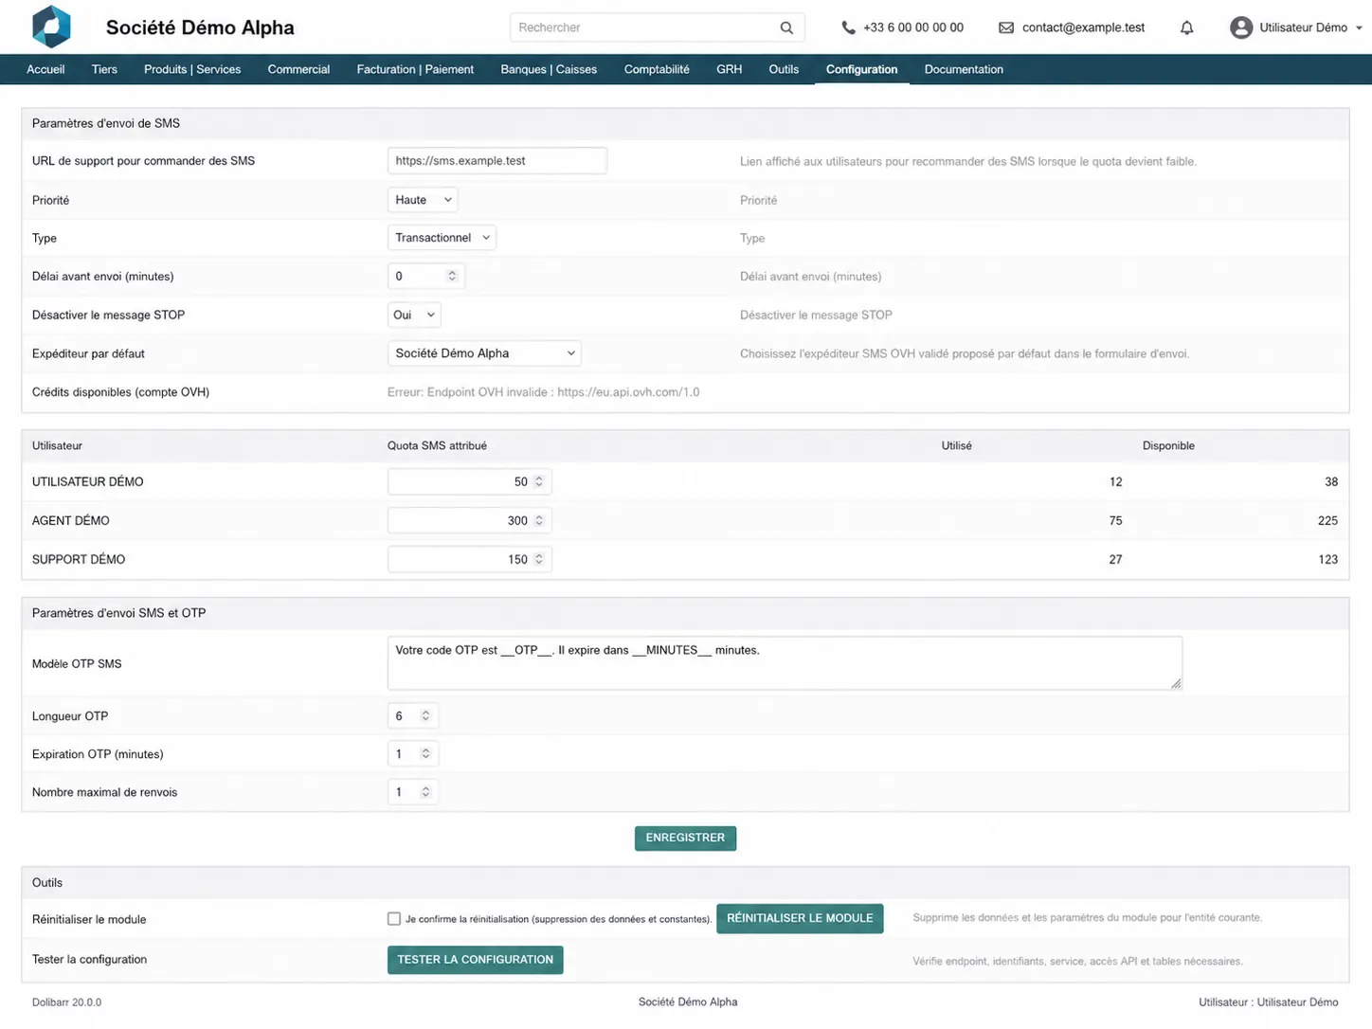Click the envelope email icon

coord(1006,27)
